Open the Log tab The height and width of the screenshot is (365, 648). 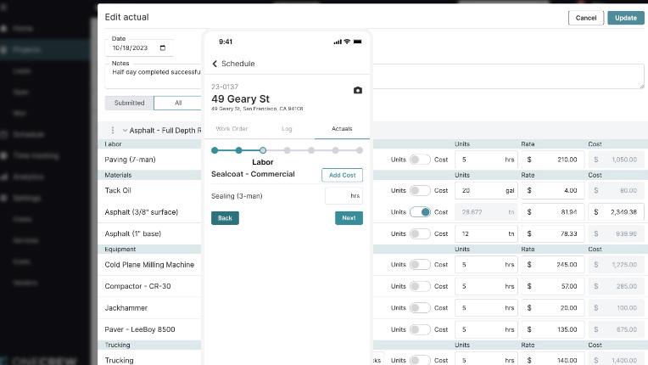point(287,129)
